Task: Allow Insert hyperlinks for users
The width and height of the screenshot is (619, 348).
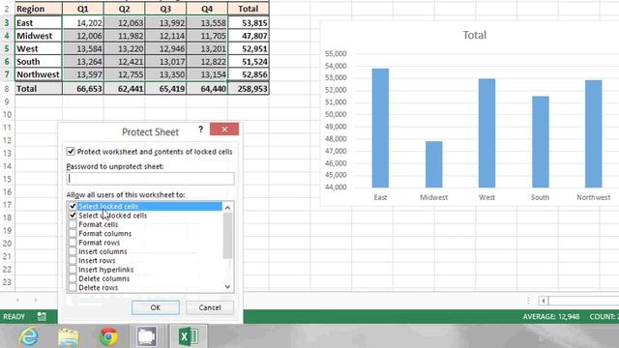Action: [x=73, y=270]
